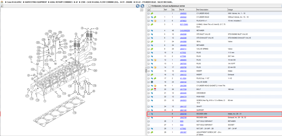Click the blue arrow icon in the J945022 row

point(152,17)
